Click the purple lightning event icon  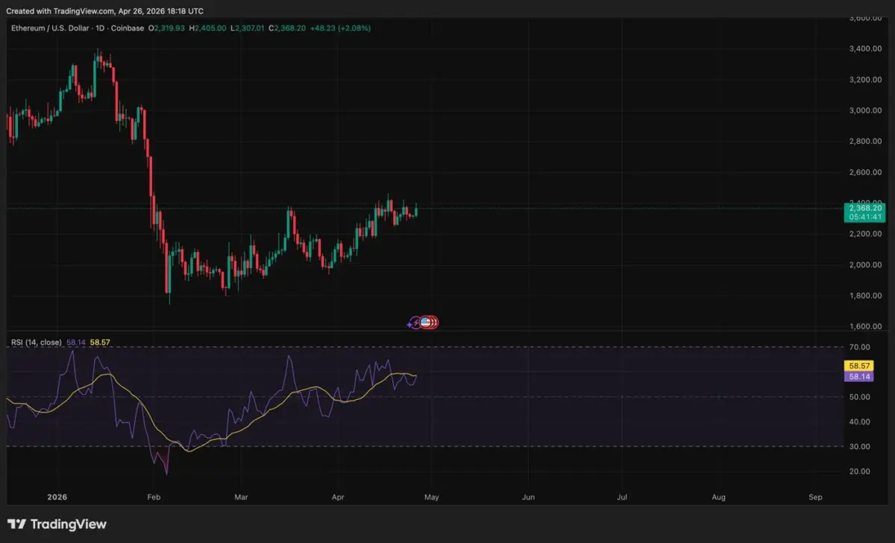pyautogui.click(x=417, y=323)
